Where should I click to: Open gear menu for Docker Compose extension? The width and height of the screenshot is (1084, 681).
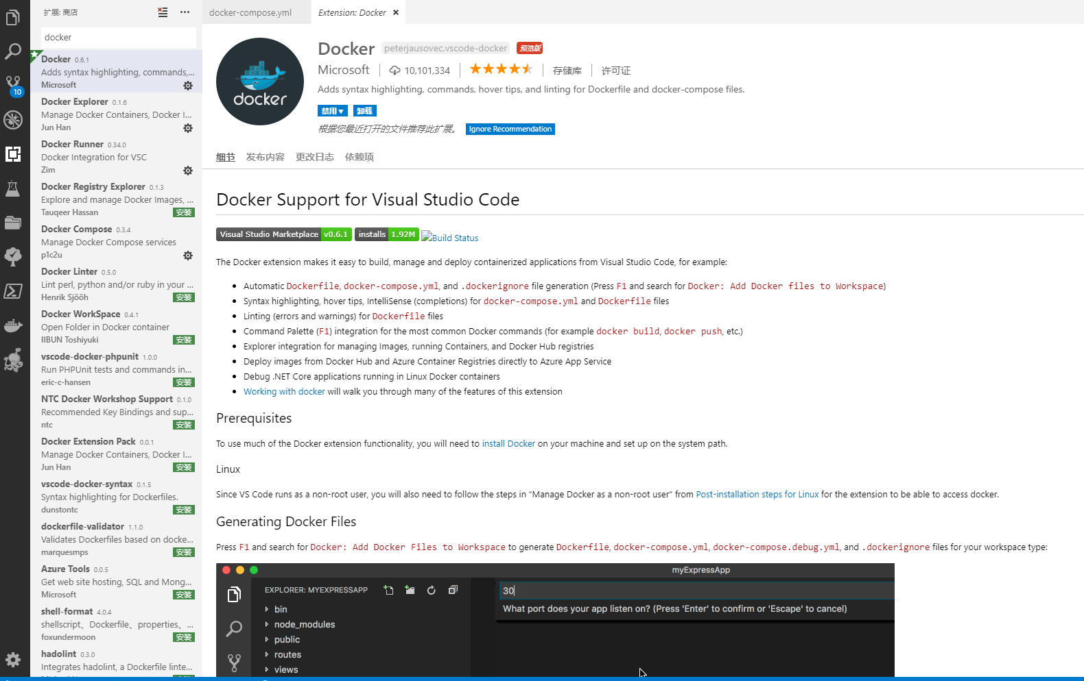tap(188, 256)
